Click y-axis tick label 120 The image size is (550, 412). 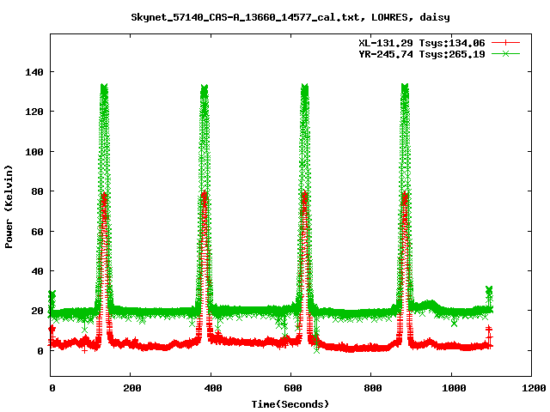(x=34, y=112)
